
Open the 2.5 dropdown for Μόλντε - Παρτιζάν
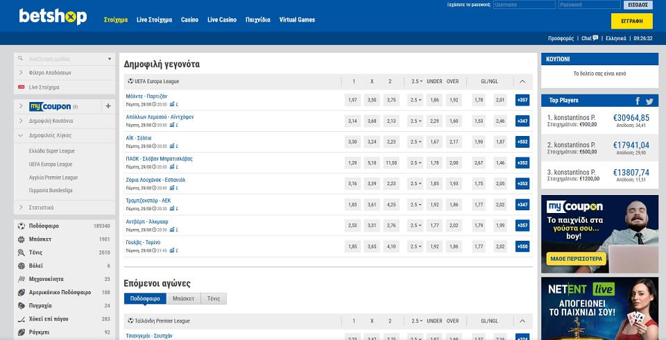pos(416,101)
